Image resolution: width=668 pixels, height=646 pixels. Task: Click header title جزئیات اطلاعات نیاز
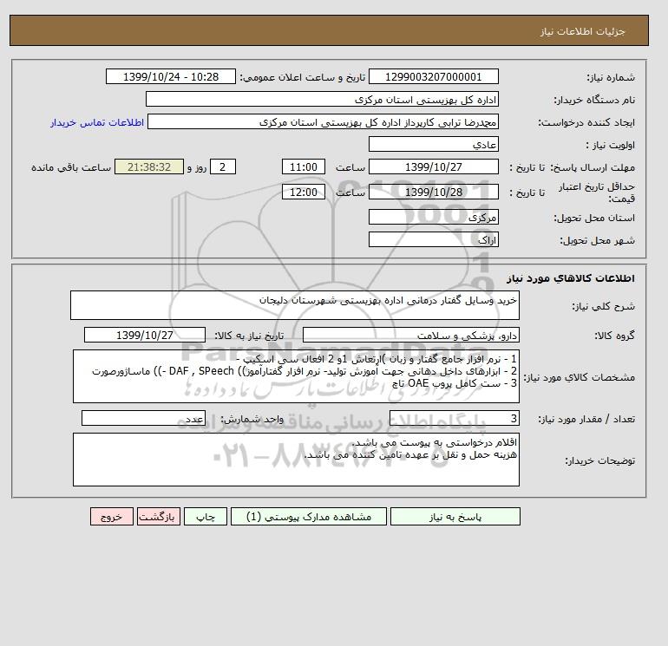click(582, 31)
